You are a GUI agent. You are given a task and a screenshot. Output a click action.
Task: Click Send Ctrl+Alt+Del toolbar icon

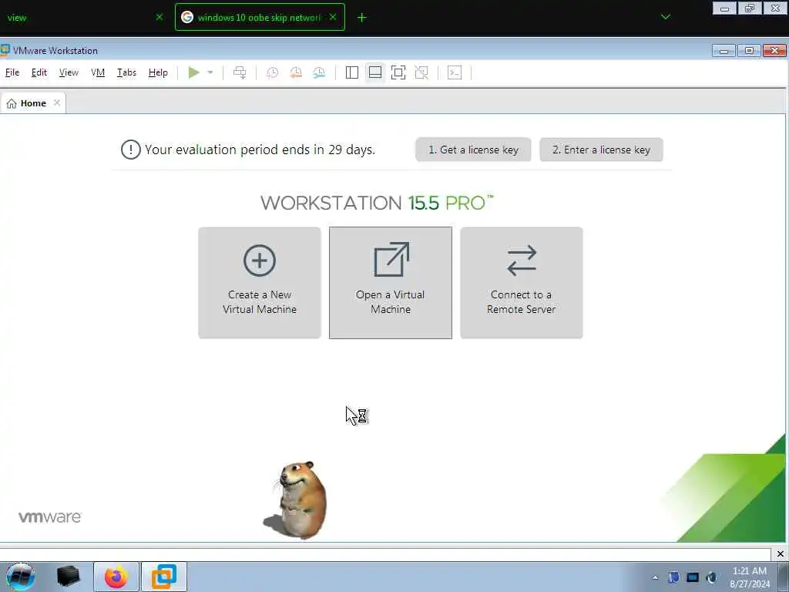[240, 72]
